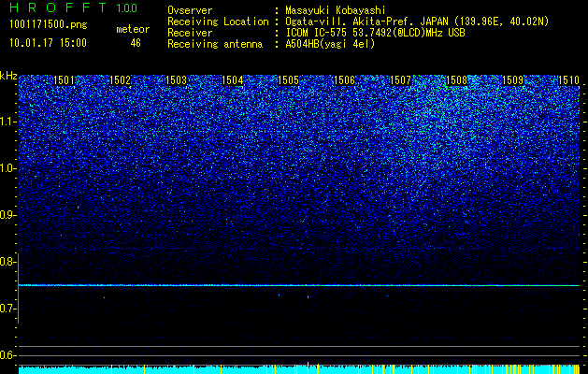The height and width of the screenshot is (374, 588).
Task: Click the 'meteor' label
Action: pos(133,29)
